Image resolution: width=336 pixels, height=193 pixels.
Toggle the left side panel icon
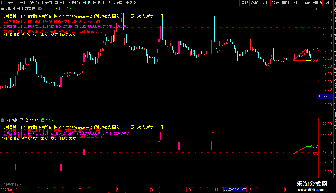[x=3, y=3]
